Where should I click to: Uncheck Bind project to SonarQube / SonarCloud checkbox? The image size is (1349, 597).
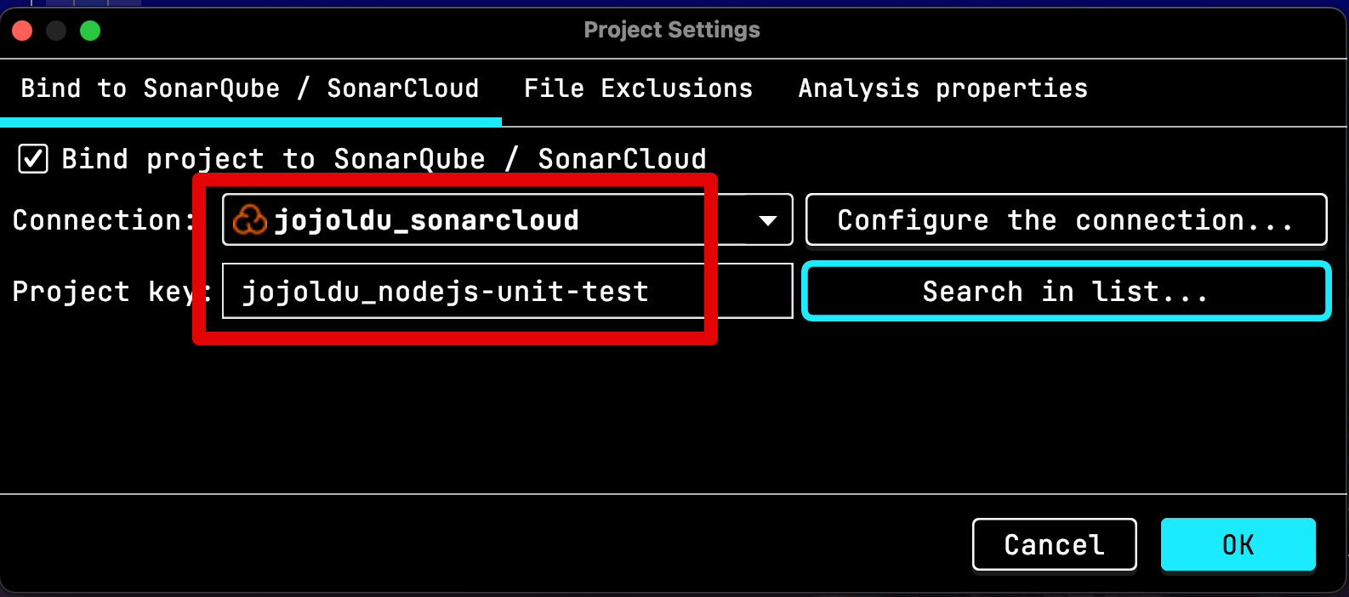tap(33, 159)
